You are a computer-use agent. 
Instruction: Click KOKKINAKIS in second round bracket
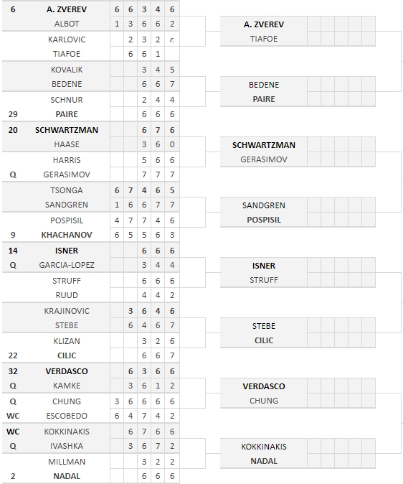(x=264, y=447)
